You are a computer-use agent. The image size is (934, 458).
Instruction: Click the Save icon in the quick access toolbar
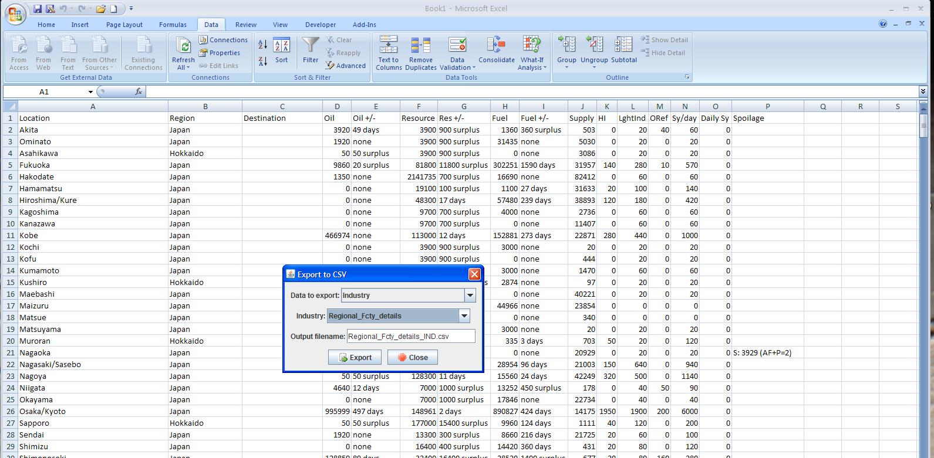[38, 9]
